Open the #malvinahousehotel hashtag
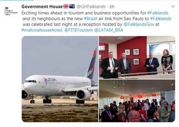Viewport: 179px width, 127px height. tap(42, 30)
